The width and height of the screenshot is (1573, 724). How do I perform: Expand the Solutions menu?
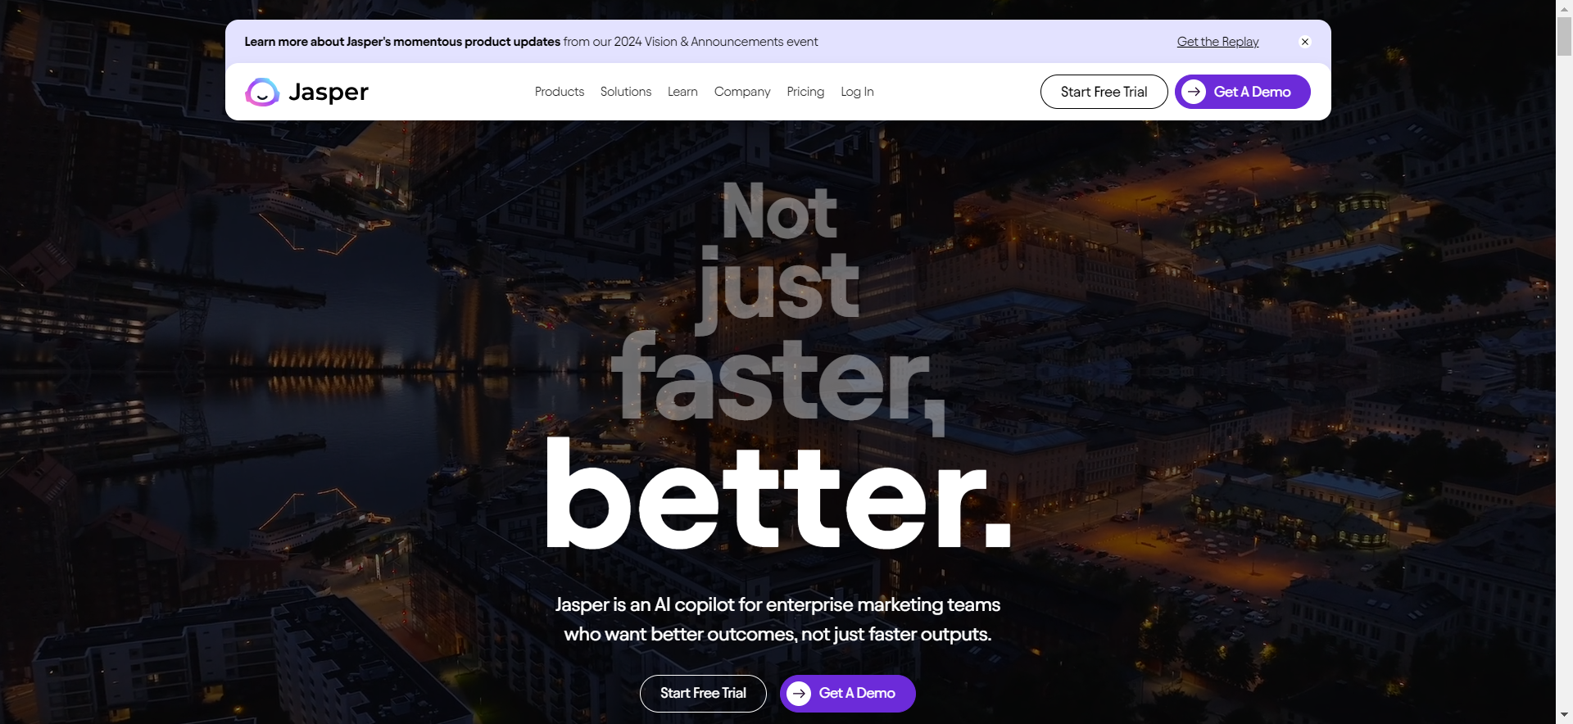coord(626,92)
